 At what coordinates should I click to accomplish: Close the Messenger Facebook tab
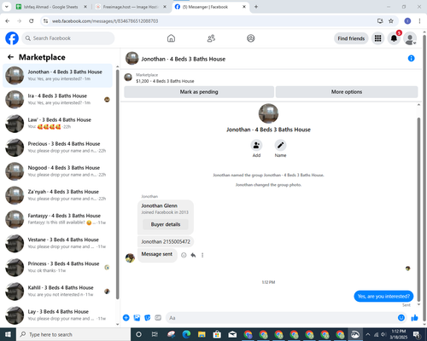pos(244,7)
